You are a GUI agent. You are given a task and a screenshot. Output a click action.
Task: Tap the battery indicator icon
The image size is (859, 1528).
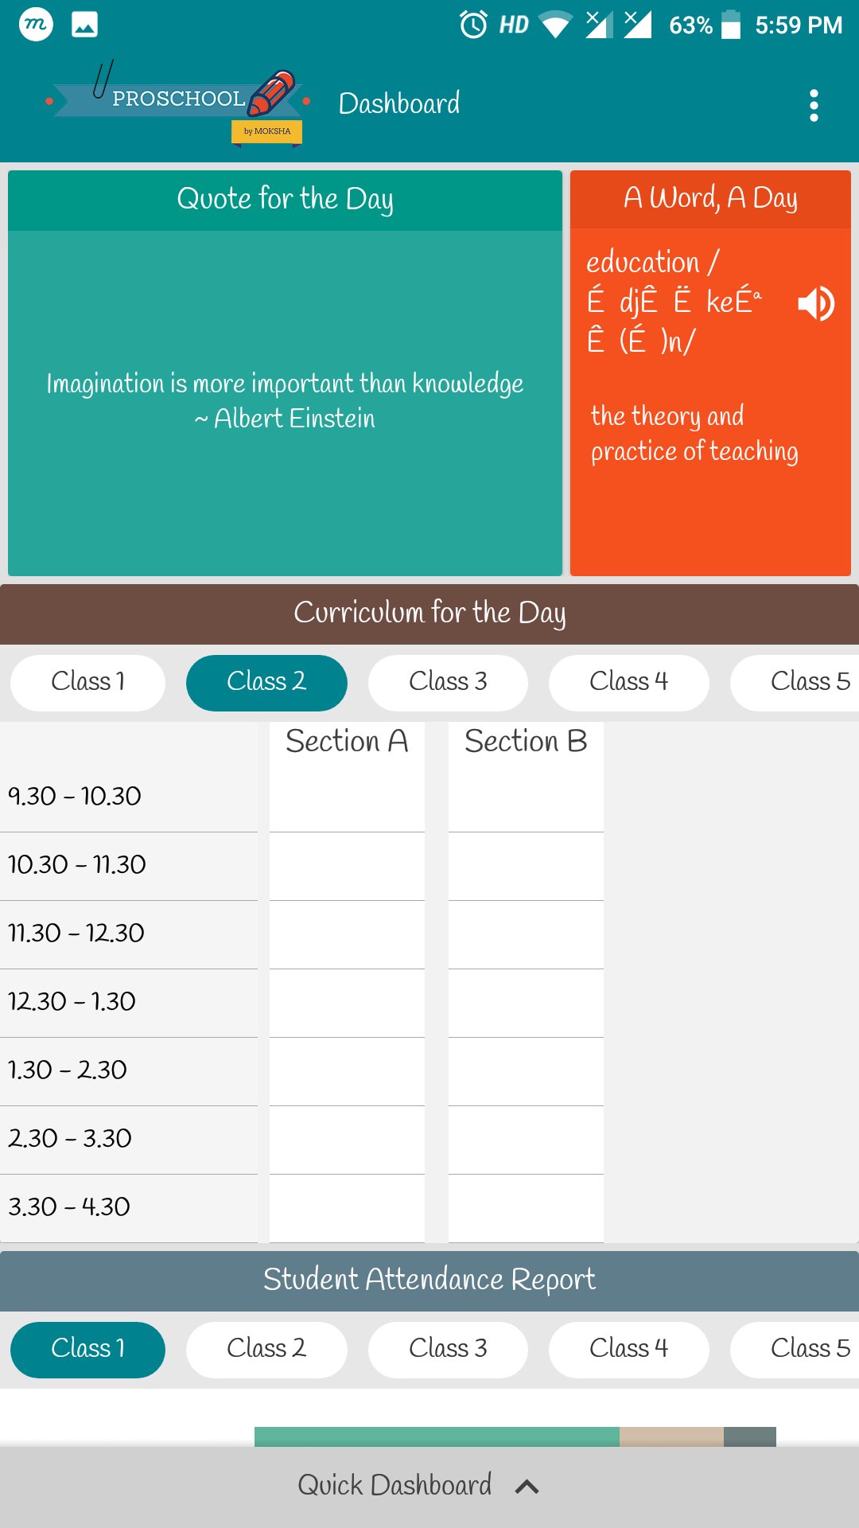click(x=729, y=24)
